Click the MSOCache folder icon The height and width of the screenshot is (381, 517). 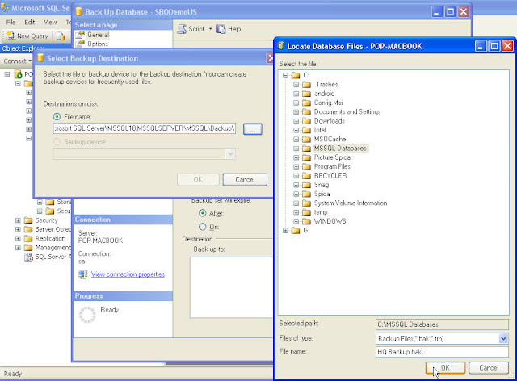307,139
